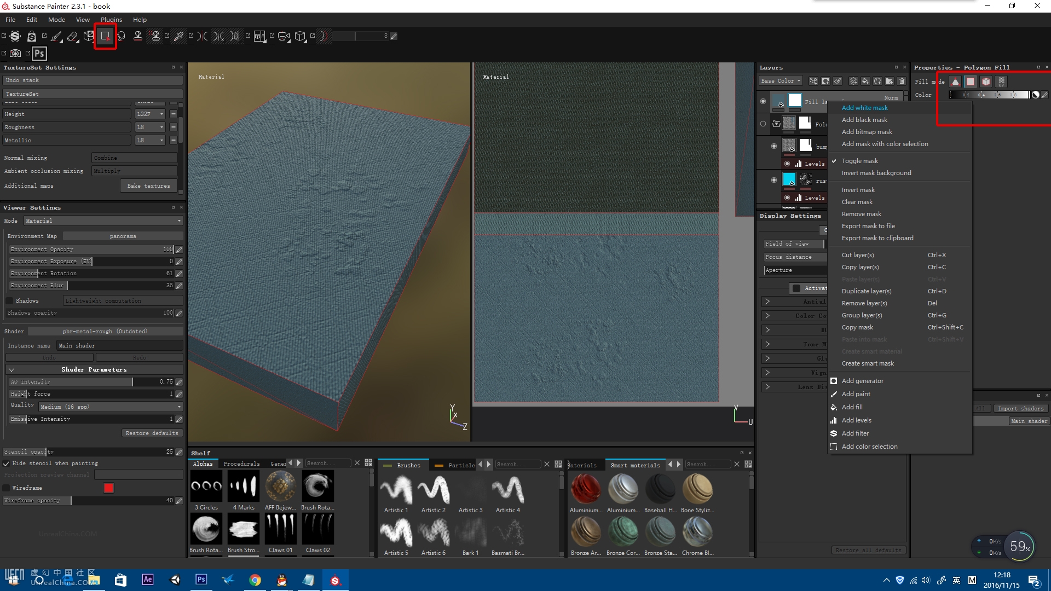Click the Bake textures button
This screenshot has height=591, width=1051.
pos(148,186)
